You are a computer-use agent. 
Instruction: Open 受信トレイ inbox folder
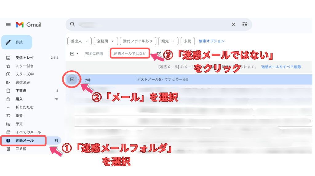tap(25, 57)
